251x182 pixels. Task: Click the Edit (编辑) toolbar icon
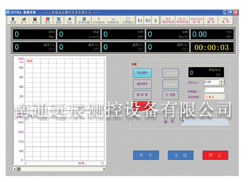point(58,20)
